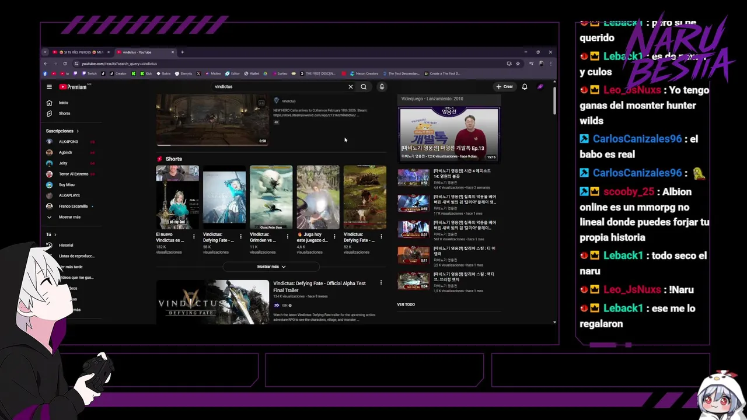
Task: Open the 0:31 video thumbnail in side list
Action: click(413, 229)
